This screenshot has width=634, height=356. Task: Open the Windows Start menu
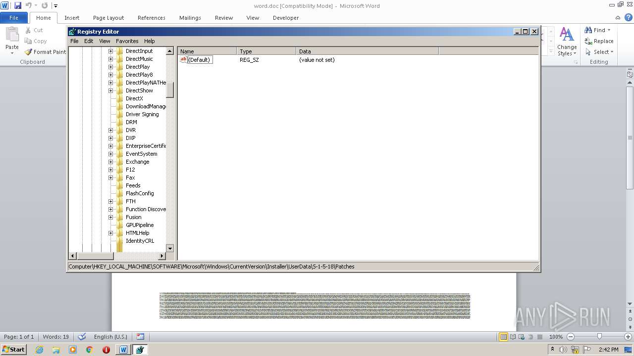click(x=14, y=349)
